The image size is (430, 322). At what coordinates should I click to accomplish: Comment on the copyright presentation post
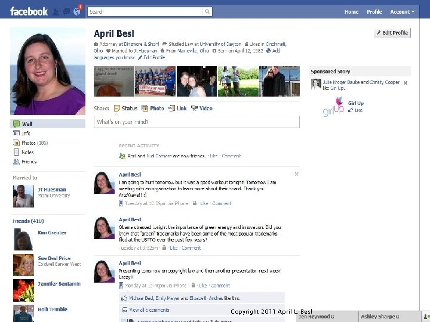tap(220, 285)
